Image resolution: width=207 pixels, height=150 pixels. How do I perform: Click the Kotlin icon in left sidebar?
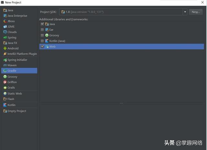pyautogui.click(x=5, y=105)
